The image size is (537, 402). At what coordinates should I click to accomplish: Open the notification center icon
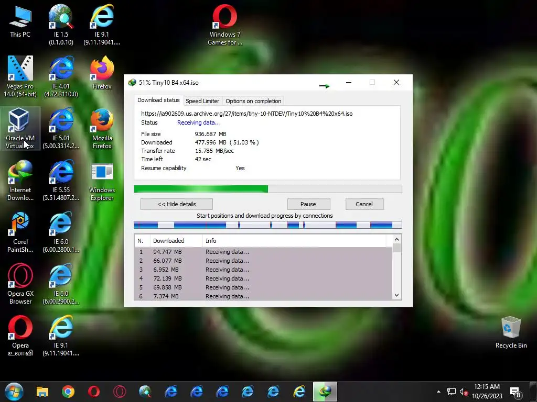click(x=515, y=392)
